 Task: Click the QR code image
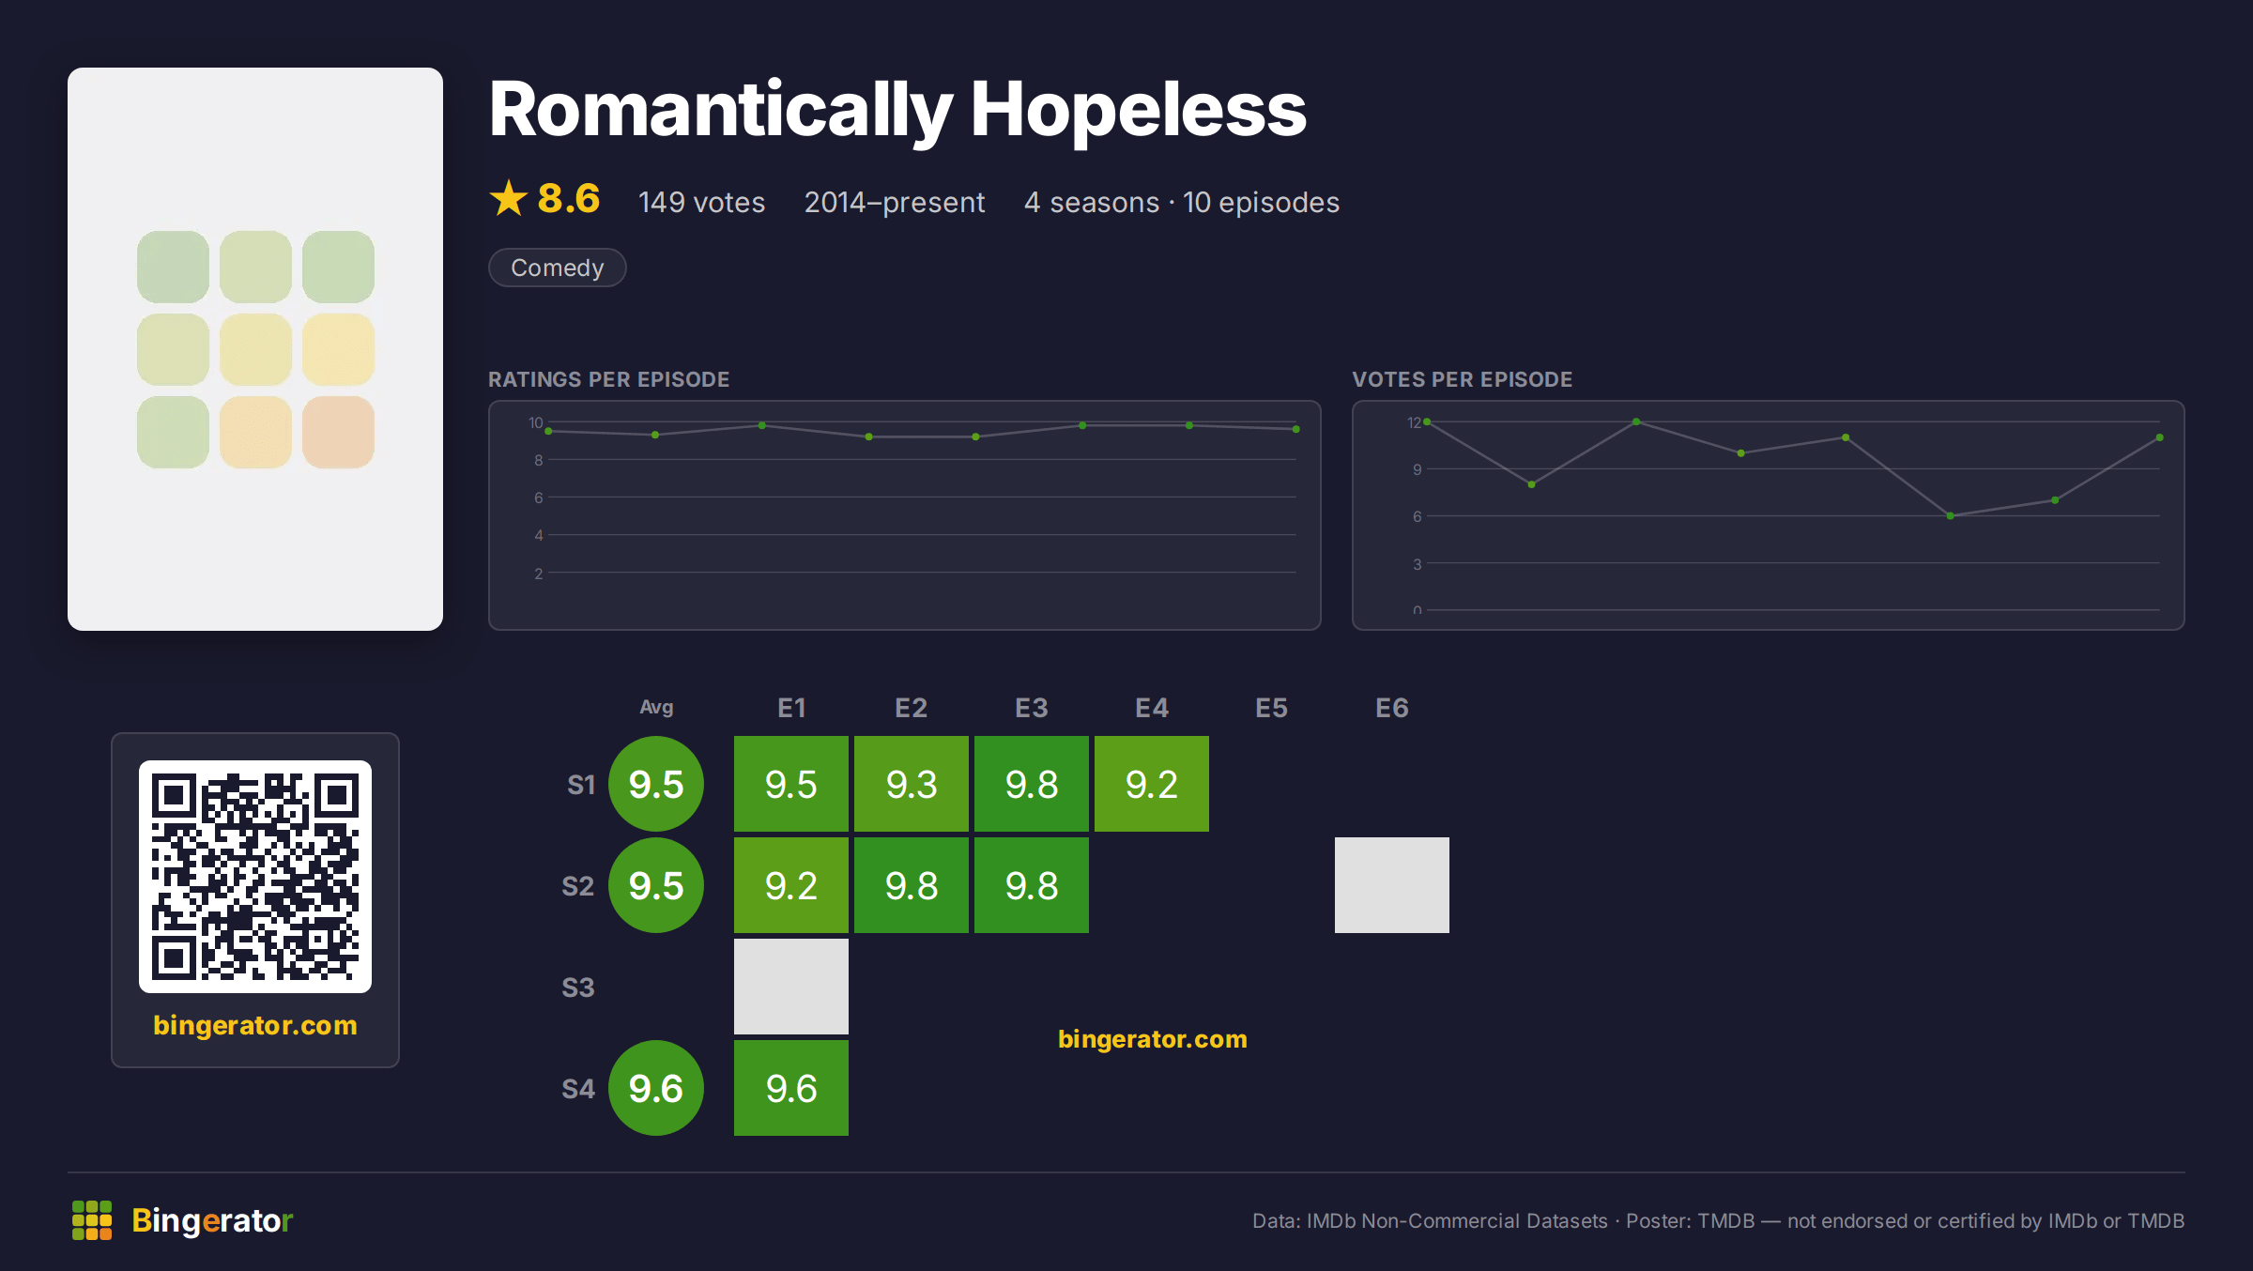[x=255, y=877]
